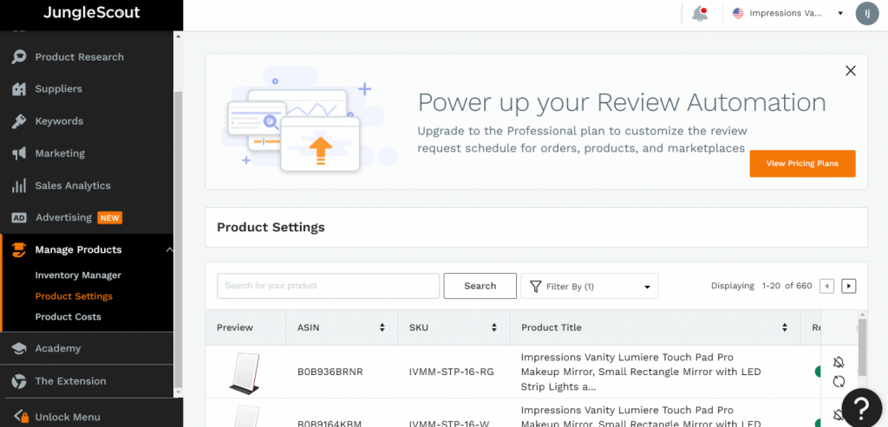This screenshot has height=427, width=888.
Task: Open Inventory Manager submenu item
Action: 78,275
